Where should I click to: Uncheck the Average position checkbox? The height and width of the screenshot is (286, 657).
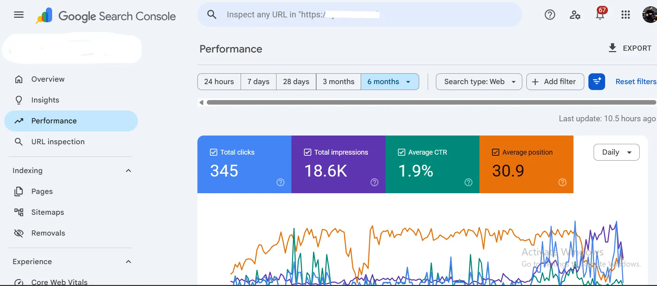[495, 152]
